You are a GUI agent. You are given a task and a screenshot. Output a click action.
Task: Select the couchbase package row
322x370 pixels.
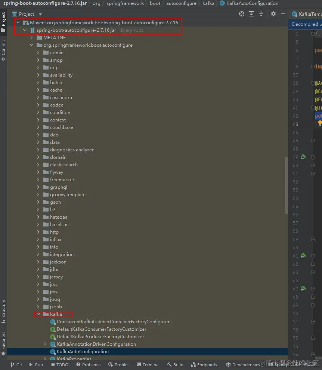pyautogui.click(x=148, y=127)
